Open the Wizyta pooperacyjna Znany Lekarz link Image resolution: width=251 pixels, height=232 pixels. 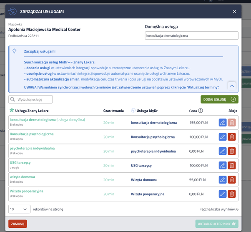(x=27, y=191)
